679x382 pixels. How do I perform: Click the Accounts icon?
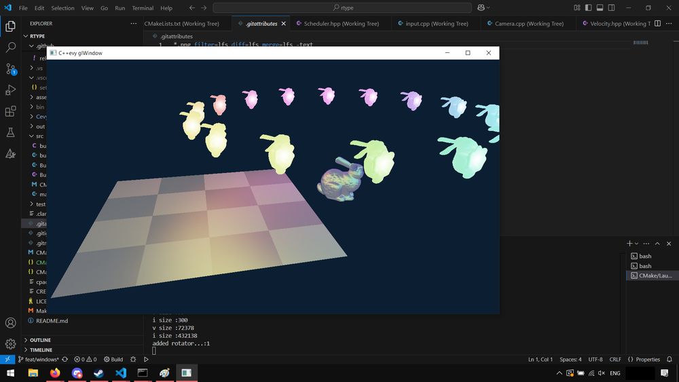pos(11,323)
